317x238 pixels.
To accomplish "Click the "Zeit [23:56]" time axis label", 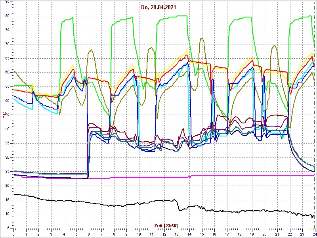I will pyautogui.click(x=166, y=225).
